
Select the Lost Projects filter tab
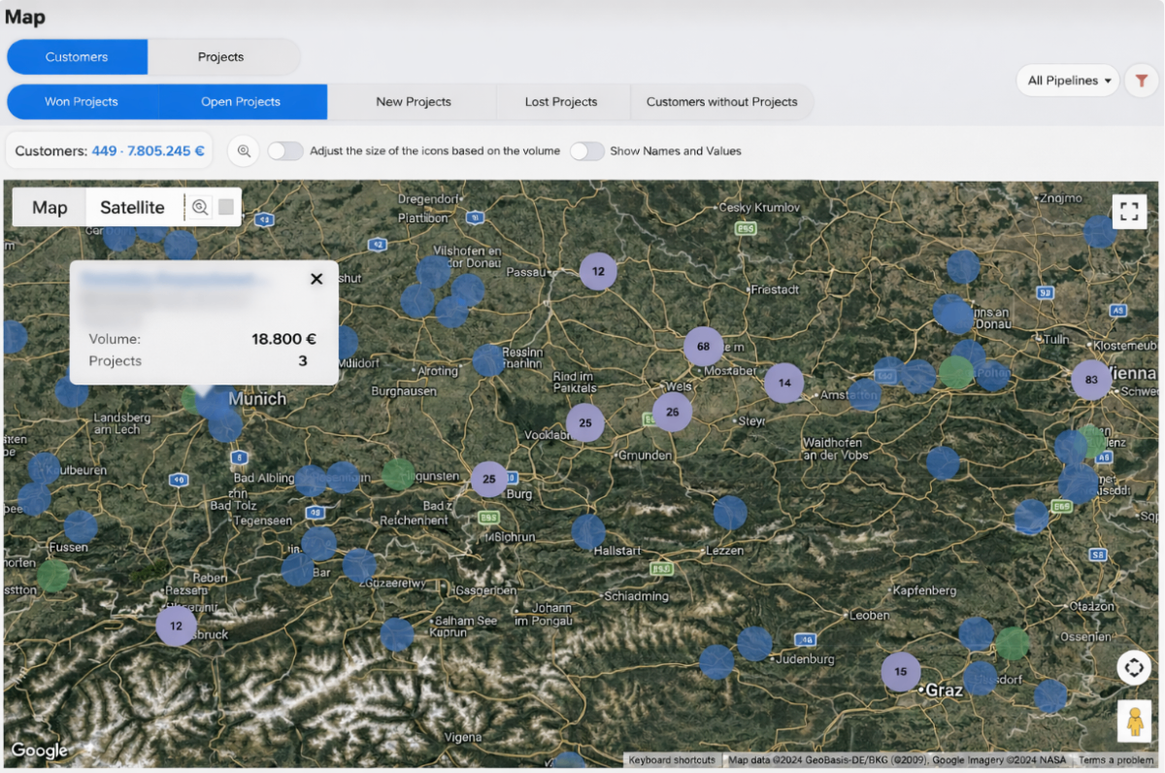[561, 101]
